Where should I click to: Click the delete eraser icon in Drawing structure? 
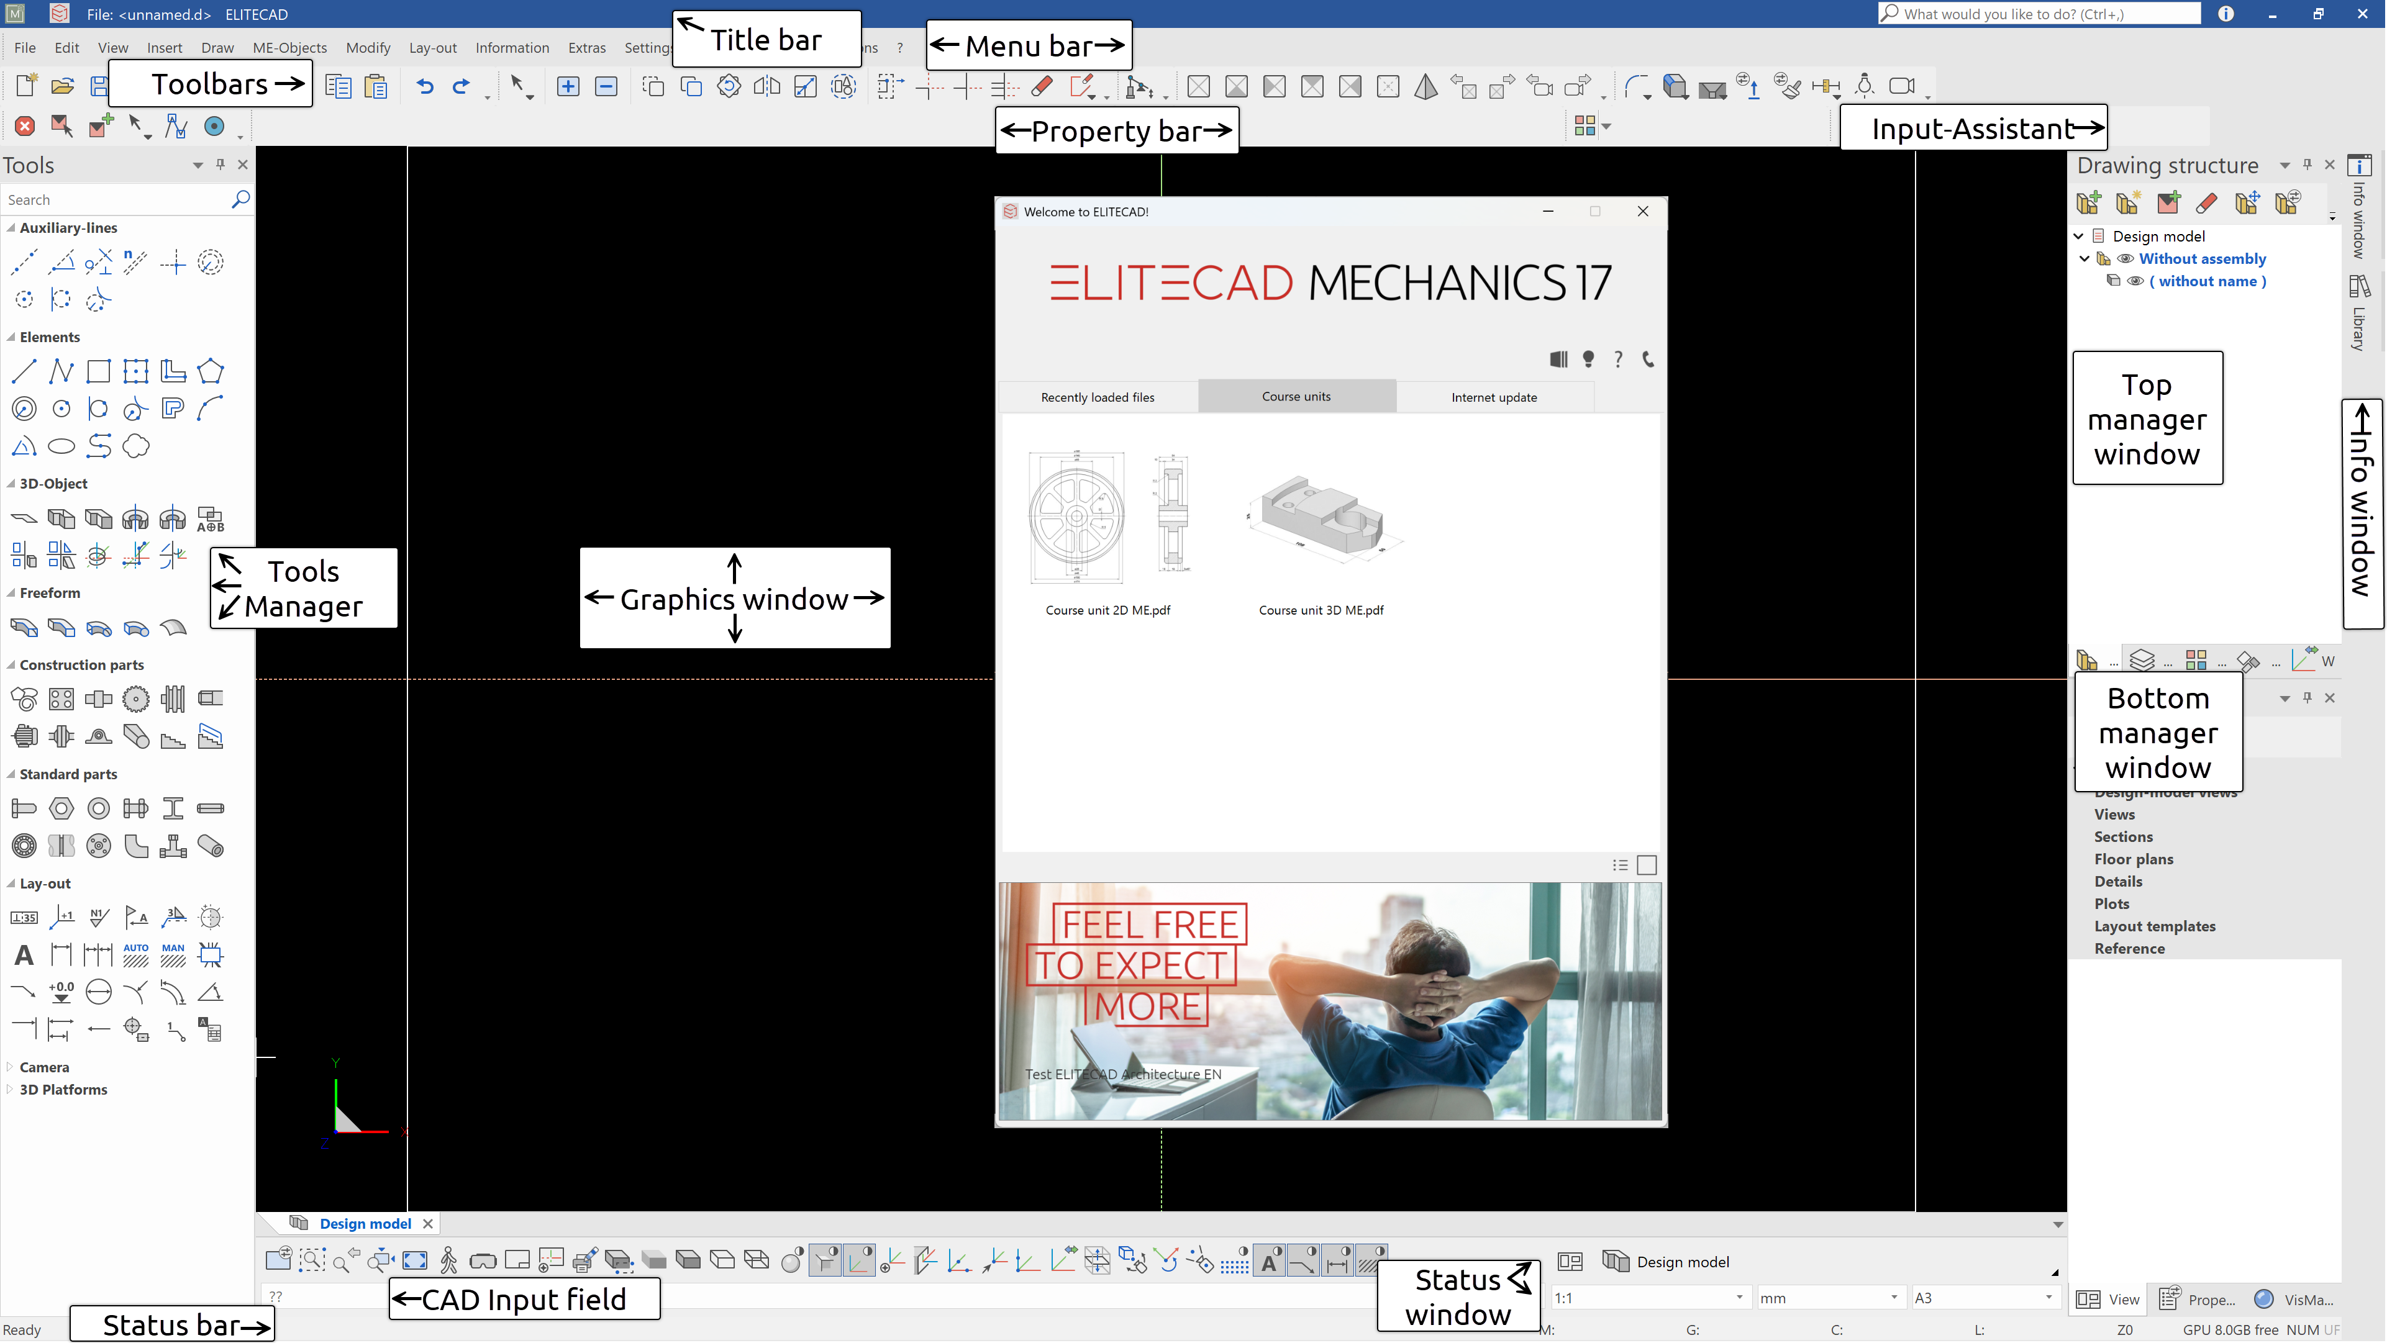click(x=2207, y=203)
